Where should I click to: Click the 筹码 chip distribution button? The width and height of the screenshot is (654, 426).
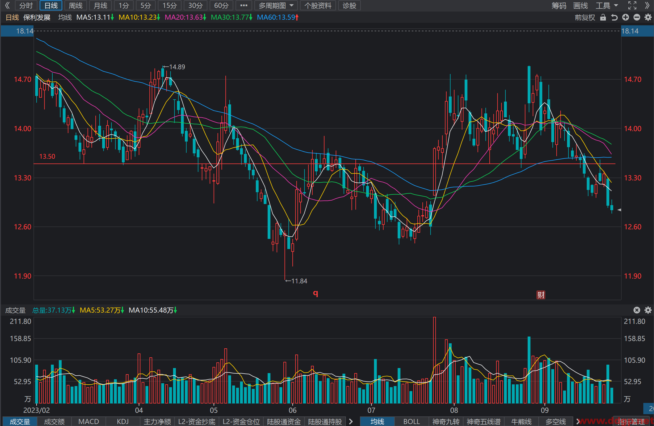[559, 5]
